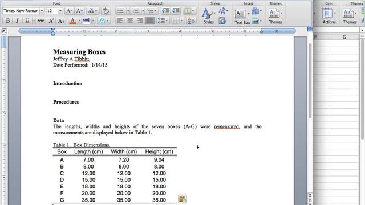This screenshot has height=205, width=365.
Task: Click the font size 12 field
Action: coord(52,11)
